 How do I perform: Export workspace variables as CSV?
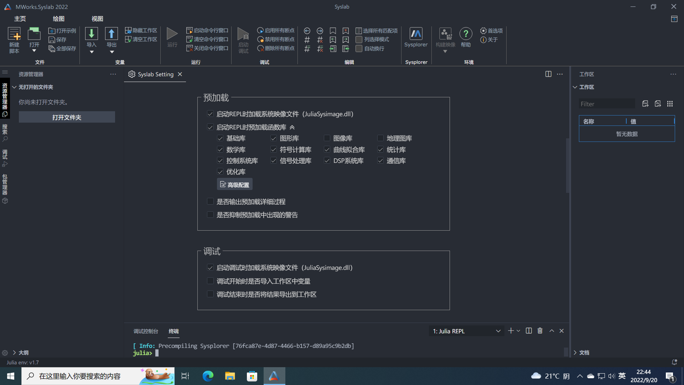coord(646,104)
